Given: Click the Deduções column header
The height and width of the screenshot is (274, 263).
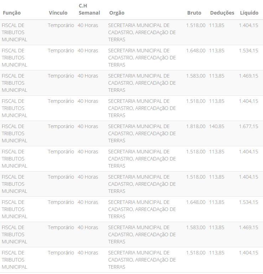Looking at the screenshot, I should tap(222, 13).
